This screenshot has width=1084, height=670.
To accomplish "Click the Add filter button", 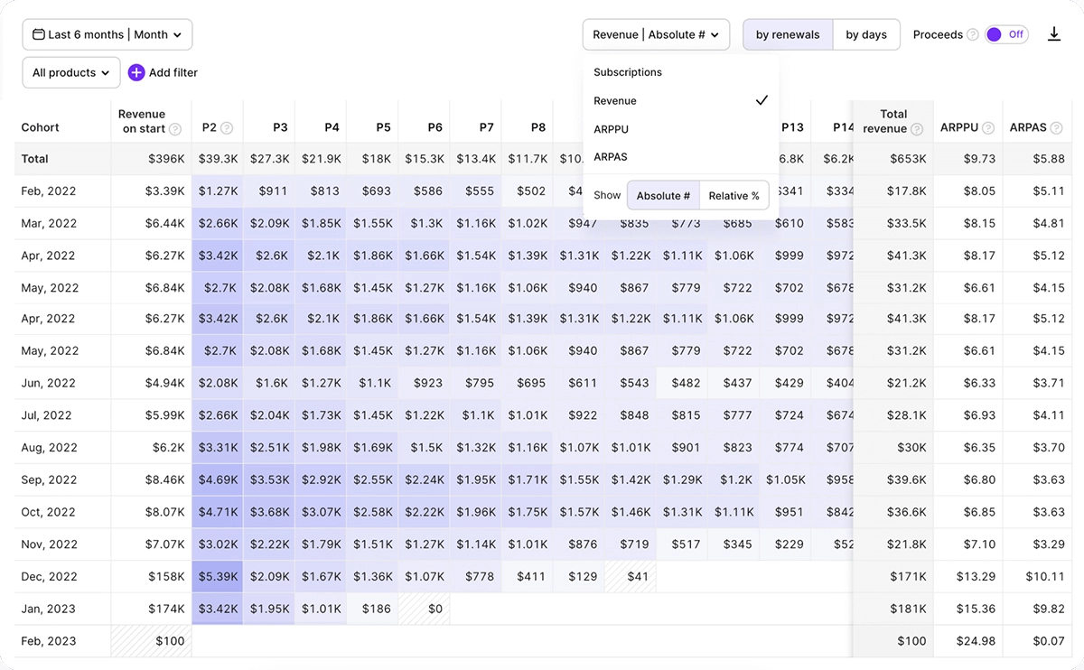I will click(163, 72).
